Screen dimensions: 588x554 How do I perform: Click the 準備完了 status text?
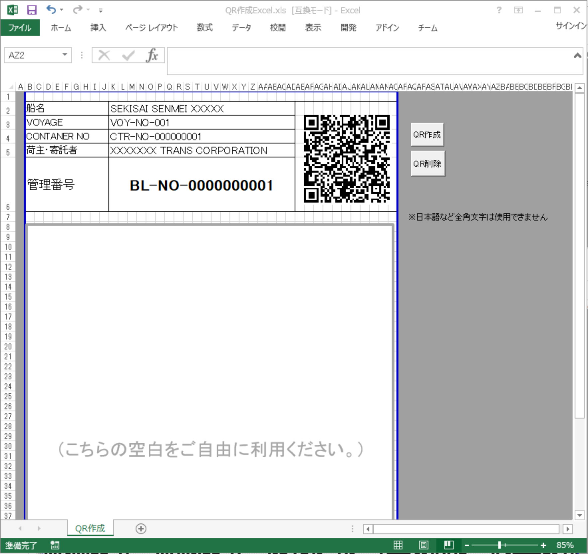point(21,545)
